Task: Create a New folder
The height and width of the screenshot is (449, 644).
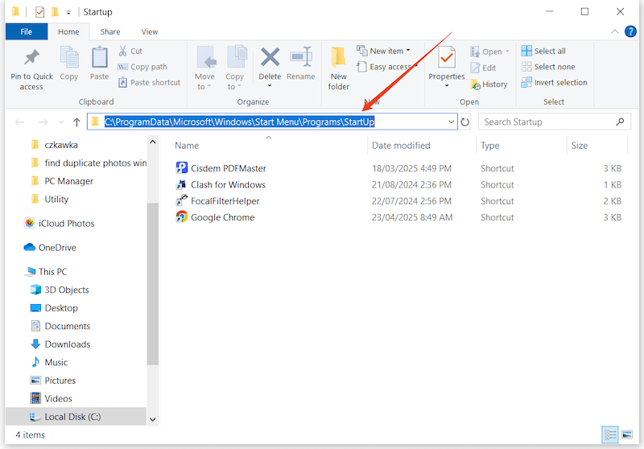Action: point(339,68)
